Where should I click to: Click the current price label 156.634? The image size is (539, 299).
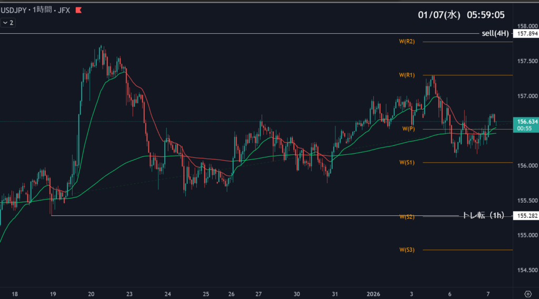click(x=526, y=121)
